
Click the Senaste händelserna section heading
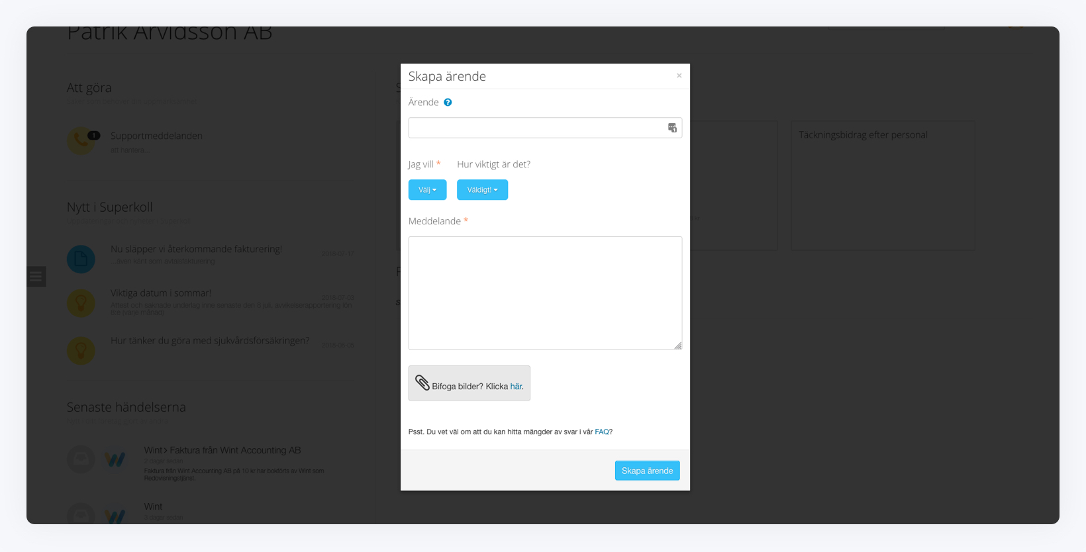pos(126,407)
